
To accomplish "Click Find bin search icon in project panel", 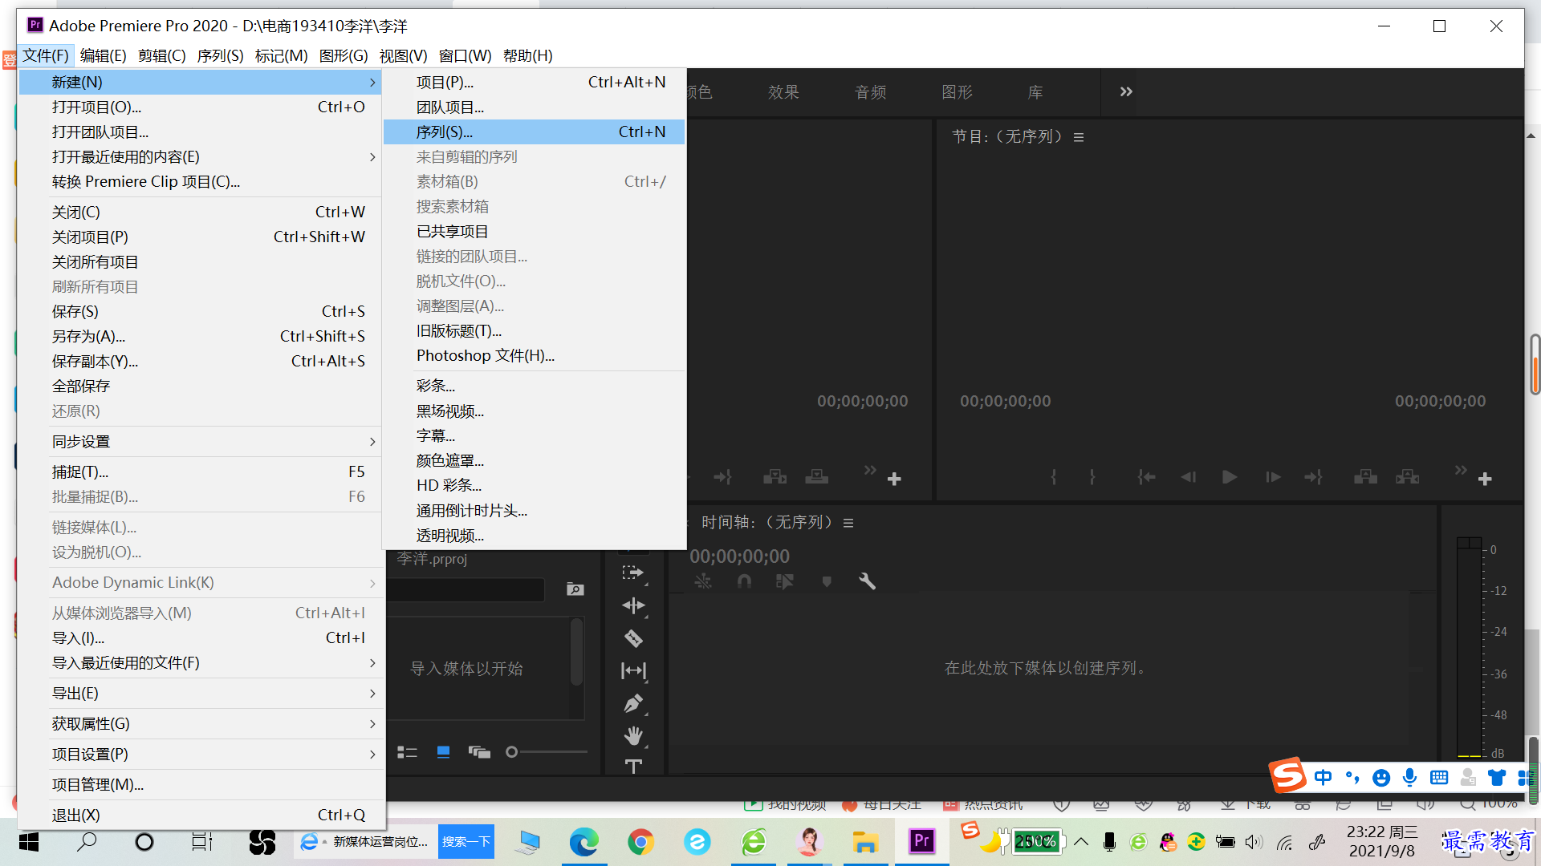I will click(575, 589).
